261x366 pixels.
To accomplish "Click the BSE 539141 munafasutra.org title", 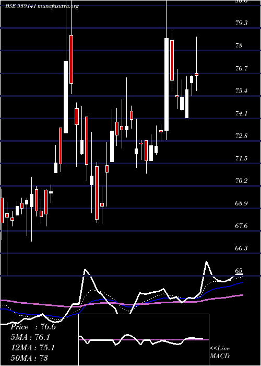I will [x=42, y=6].
